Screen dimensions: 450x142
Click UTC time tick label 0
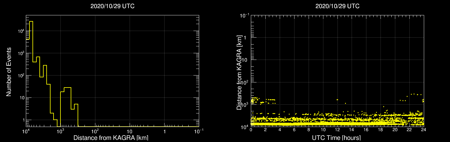tap(251, 130)
